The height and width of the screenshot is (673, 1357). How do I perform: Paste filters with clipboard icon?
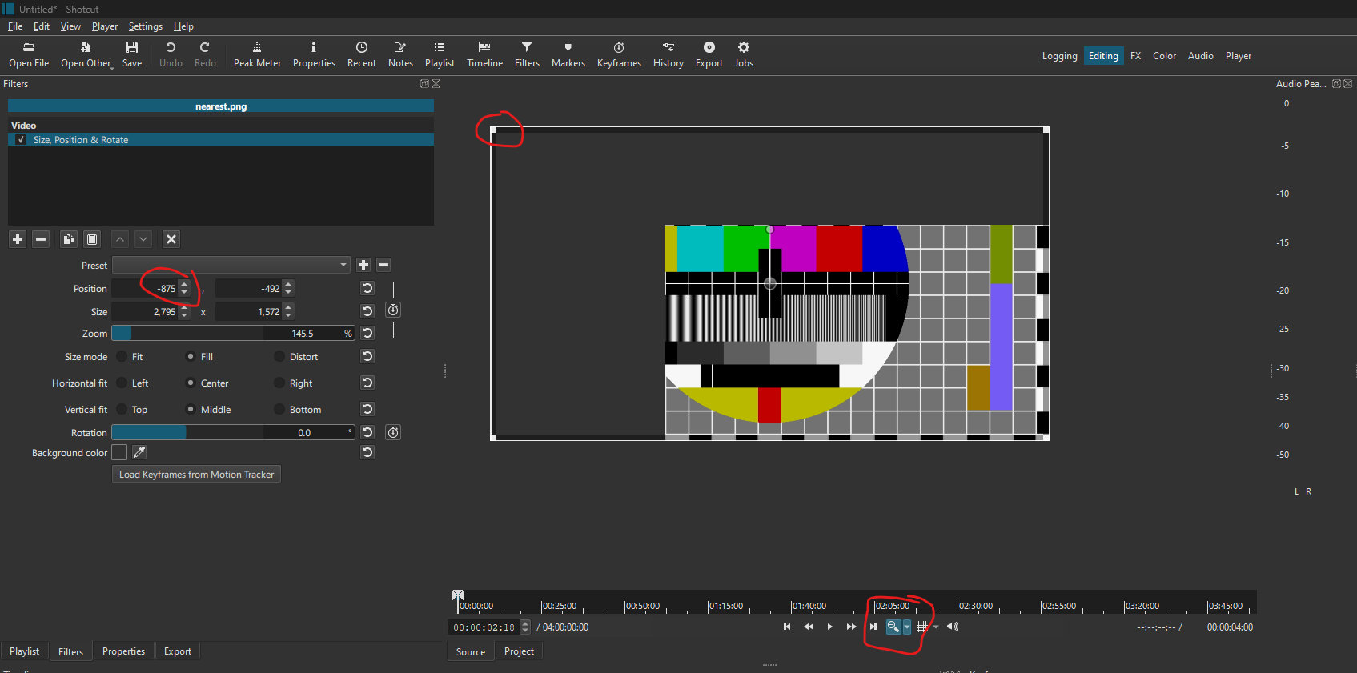tap(92, 239)
